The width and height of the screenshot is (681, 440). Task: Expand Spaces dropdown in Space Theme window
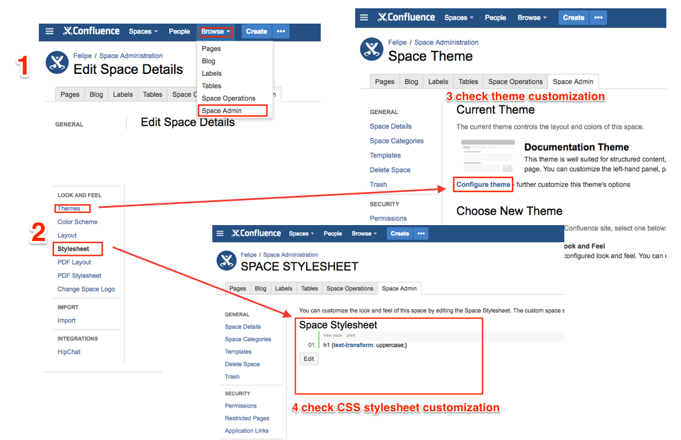[x=458, y=17]
